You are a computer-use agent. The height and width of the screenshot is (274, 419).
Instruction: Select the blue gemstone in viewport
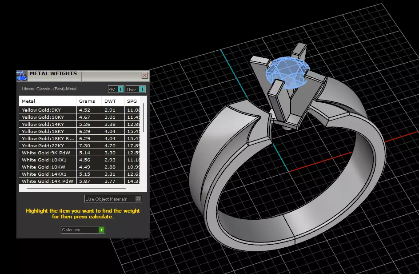(287, 72)
